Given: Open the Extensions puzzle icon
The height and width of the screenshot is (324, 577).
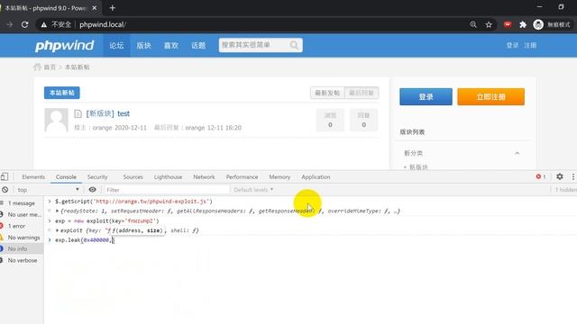Looking at the screenshot, I should [x=523, y=24].
